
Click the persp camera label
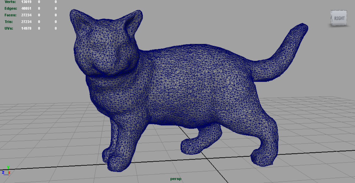pyautogui.click(x=176, y=179)
